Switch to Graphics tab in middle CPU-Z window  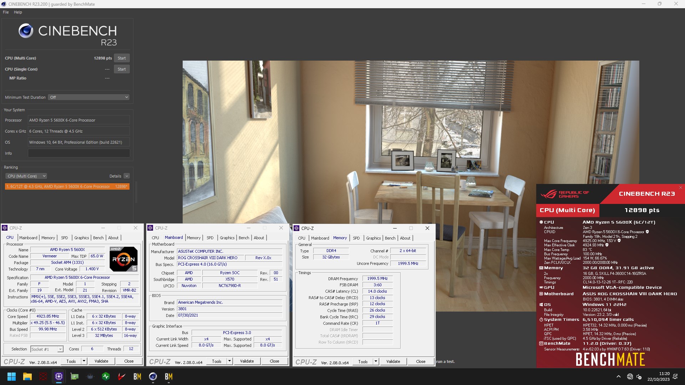[x=227, y=238]
